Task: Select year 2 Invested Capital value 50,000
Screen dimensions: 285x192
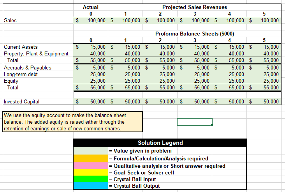Action: point(167,101)
